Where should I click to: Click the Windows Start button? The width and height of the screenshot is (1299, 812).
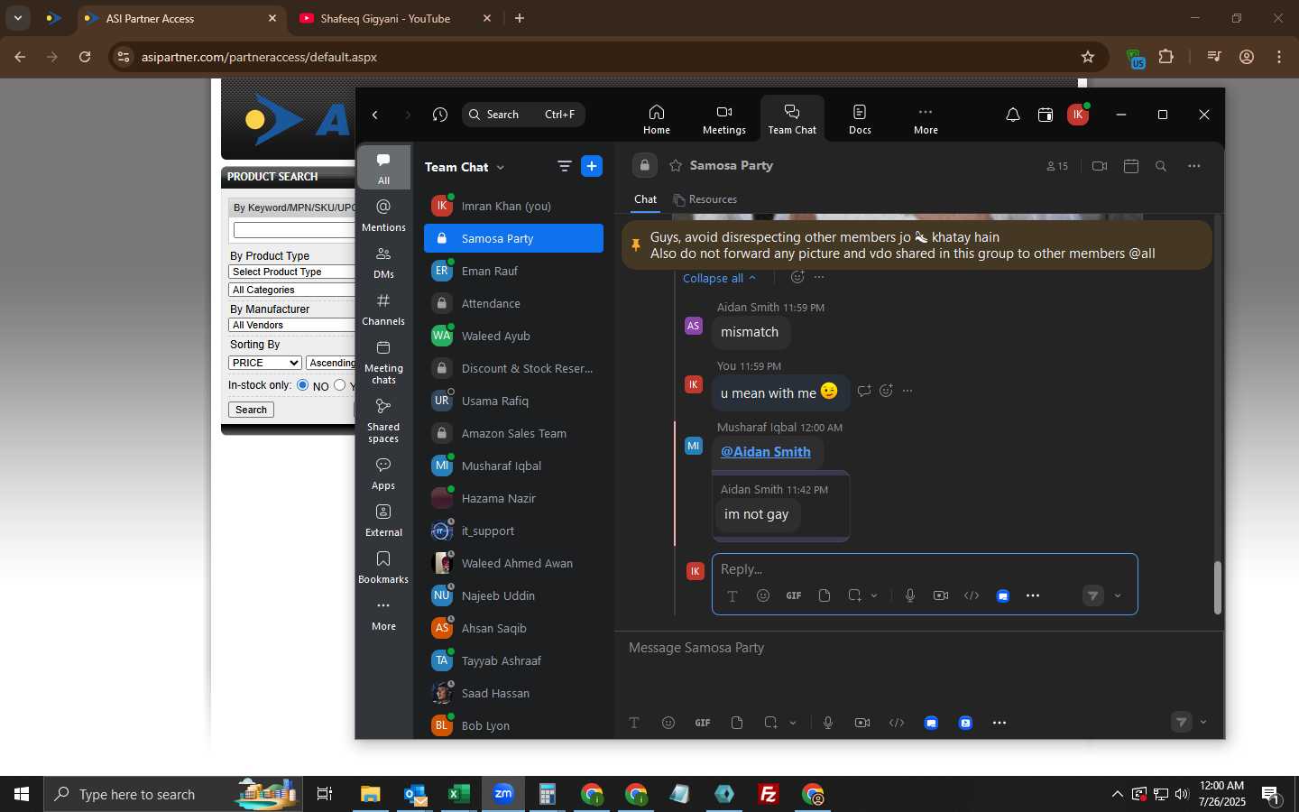22,794
